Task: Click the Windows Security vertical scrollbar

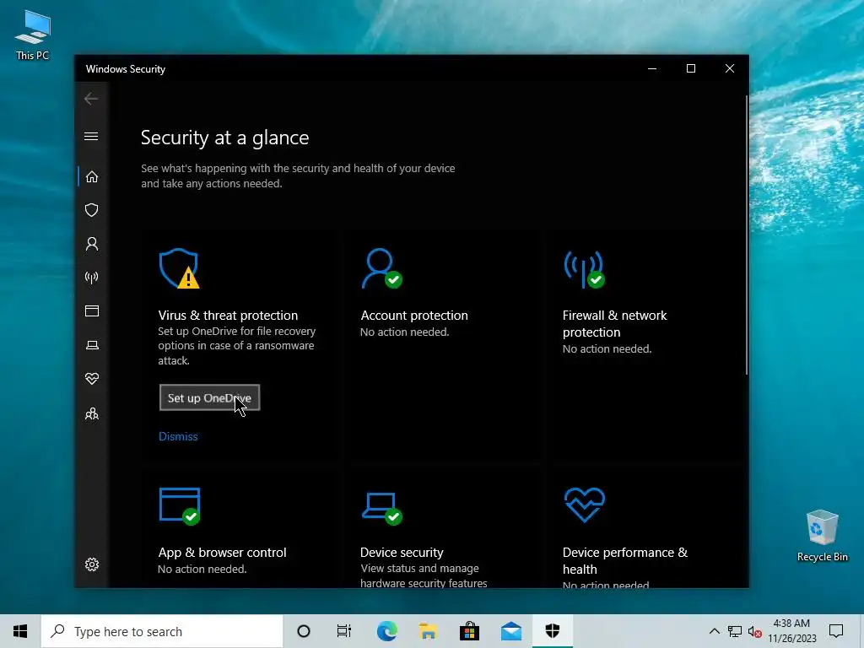Action: [x=747, y=235]
